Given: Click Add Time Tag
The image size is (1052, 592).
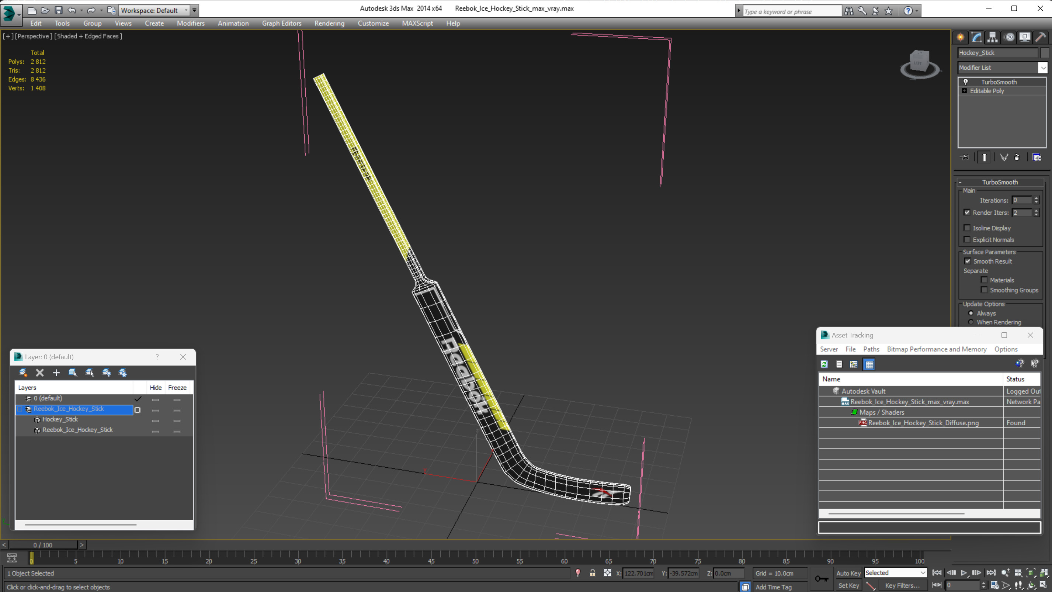Looking at the screenshot, I should 773,587.
